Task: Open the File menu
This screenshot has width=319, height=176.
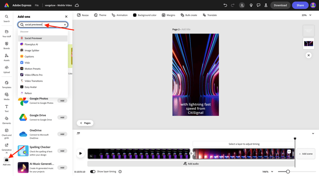Action: [37, 5]
